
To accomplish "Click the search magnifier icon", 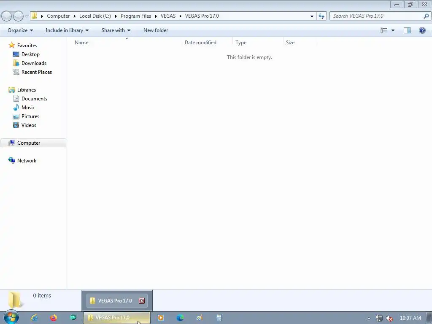I will pos(426,16).
